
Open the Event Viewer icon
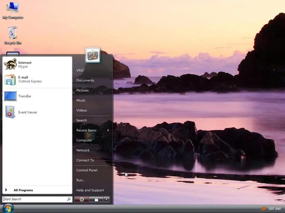[x=10, y=112]
